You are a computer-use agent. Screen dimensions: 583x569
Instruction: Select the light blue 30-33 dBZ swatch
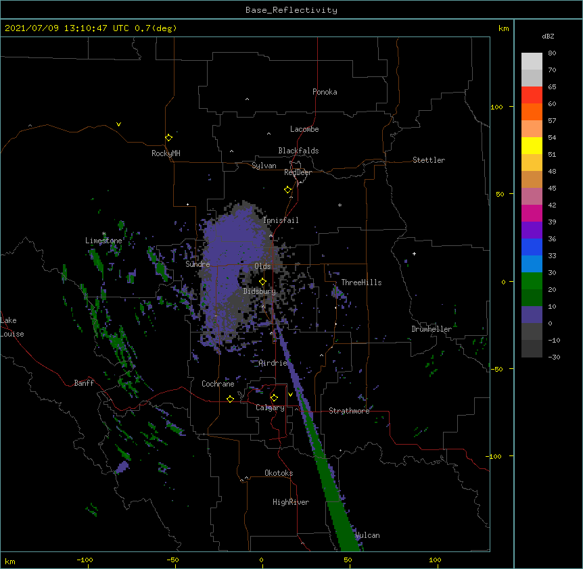tap(532, 264)
